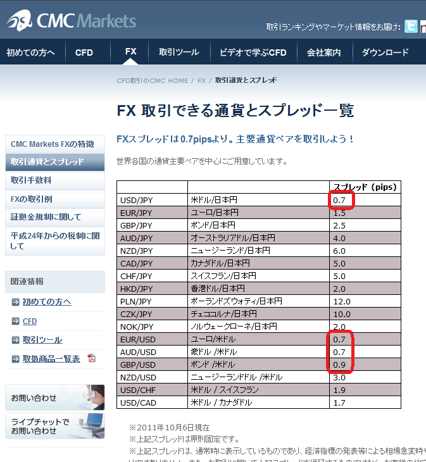
Task: Select 取引手数料 in the sidebar
Action: coord(32,180)
